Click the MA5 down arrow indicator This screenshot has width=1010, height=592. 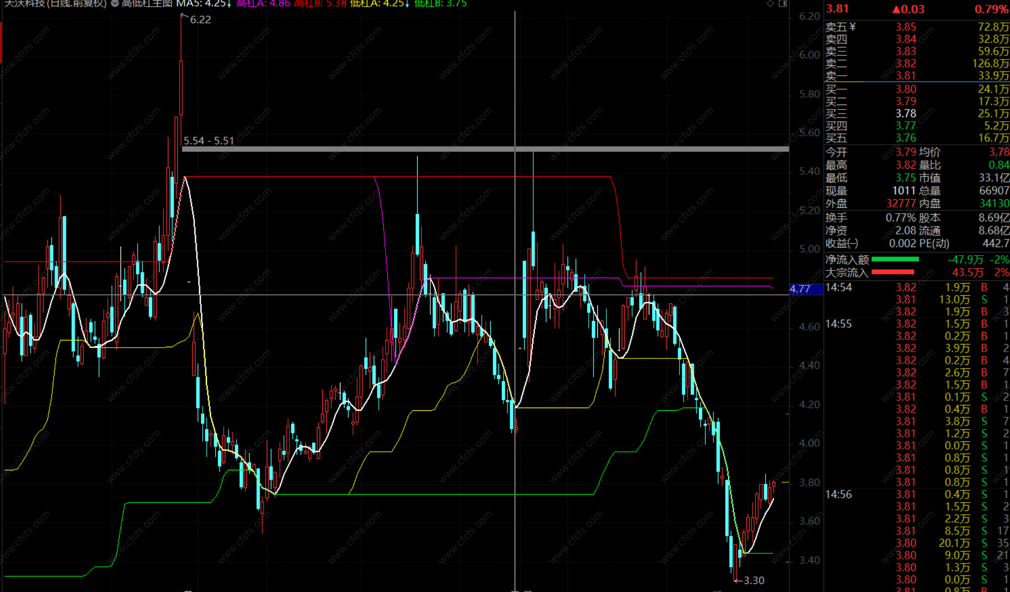tap(229, 4)
